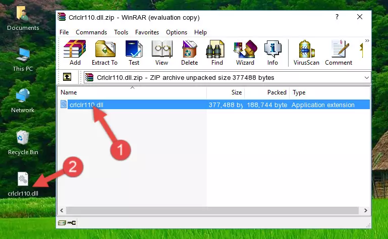Click the help question mark button
The image size is (388, 239).
337,17
